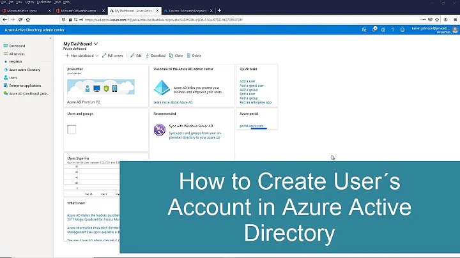The height and width of the screenshot is (258, 460).
Task: Close the My Dashboard browser tab
Action: (x=158, y=11)
